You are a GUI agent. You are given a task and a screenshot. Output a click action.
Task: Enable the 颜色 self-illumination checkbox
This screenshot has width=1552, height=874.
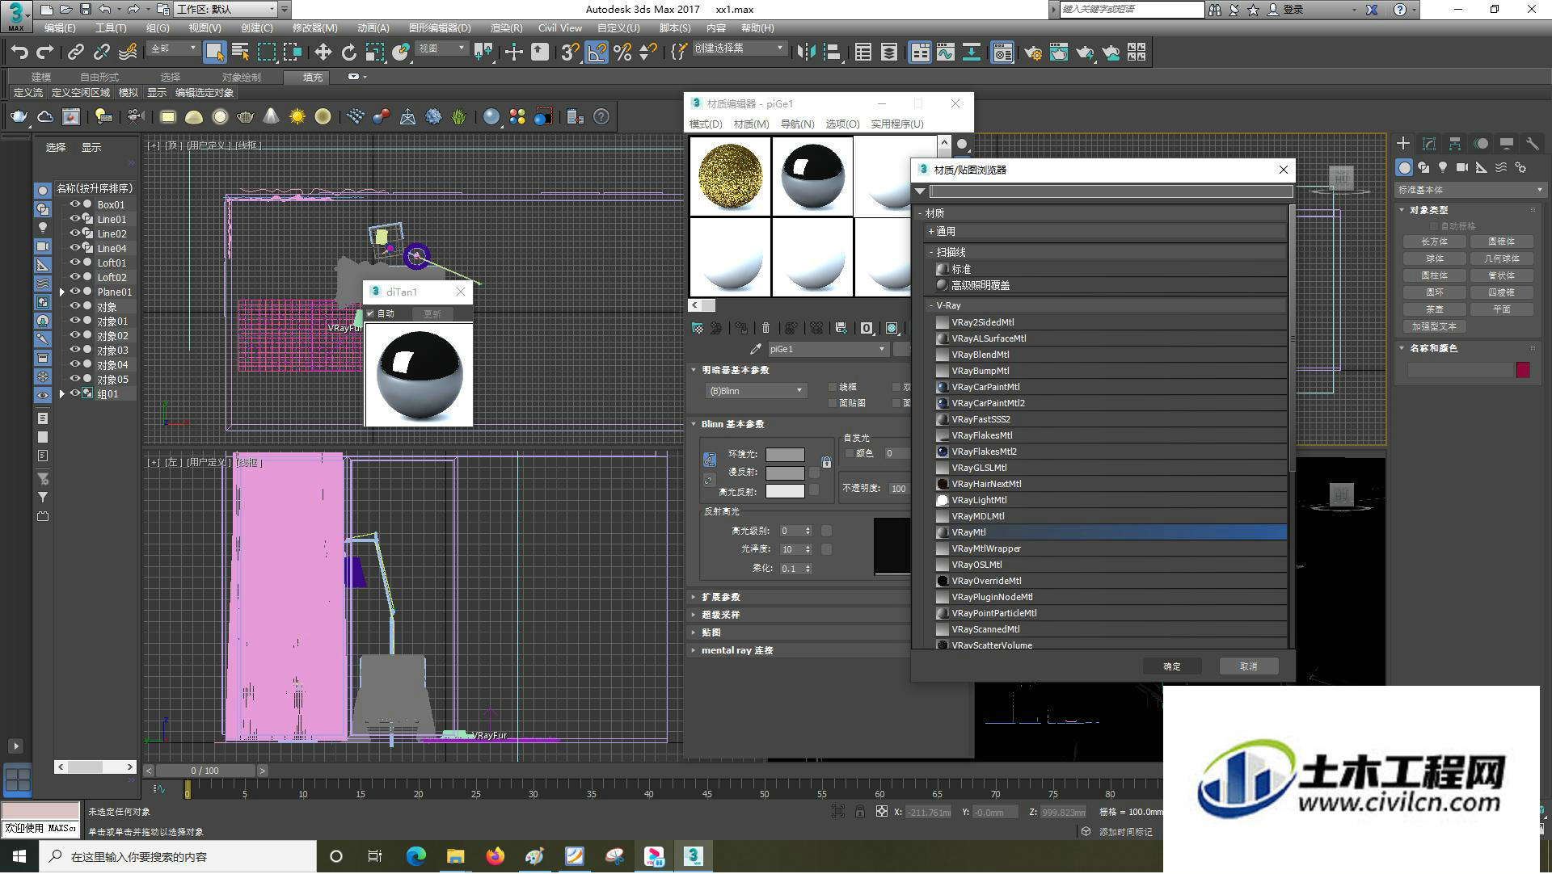tap(850, 453)
